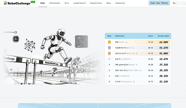Click the bronze third-place medal icon

coord(109,53)
